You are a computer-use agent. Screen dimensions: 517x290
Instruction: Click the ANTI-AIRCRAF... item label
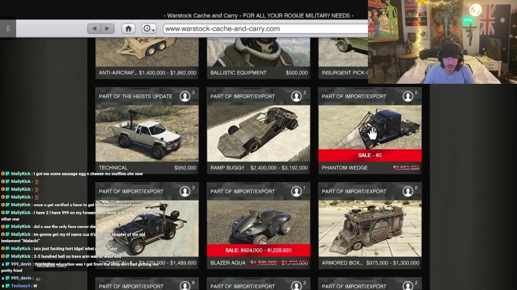click(x=117, y=73)
